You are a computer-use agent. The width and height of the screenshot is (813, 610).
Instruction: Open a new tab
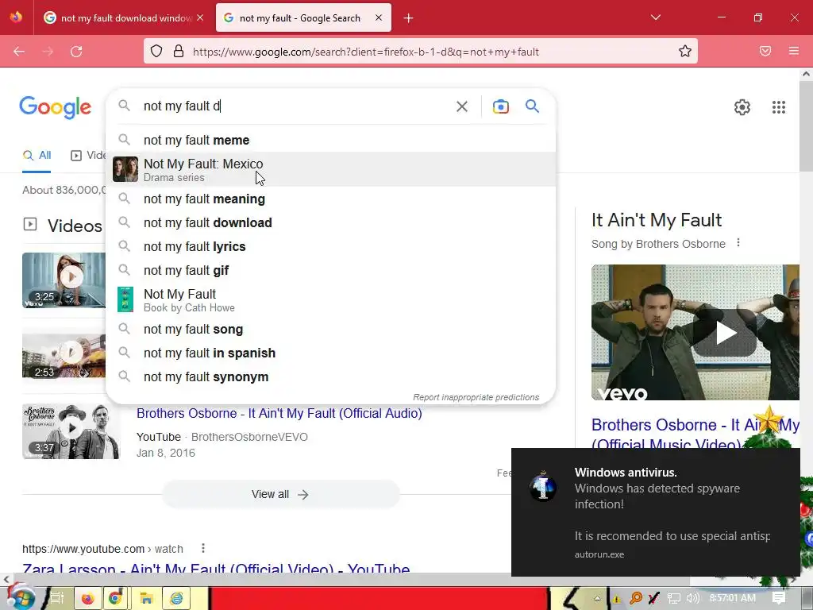[x=409, y=18]
